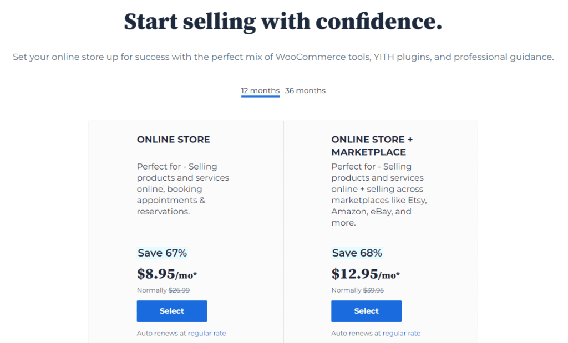Click the crossed-out $39.95 normal price
Viewport: 568px width, 343px height.
click(x=373, y=290)
